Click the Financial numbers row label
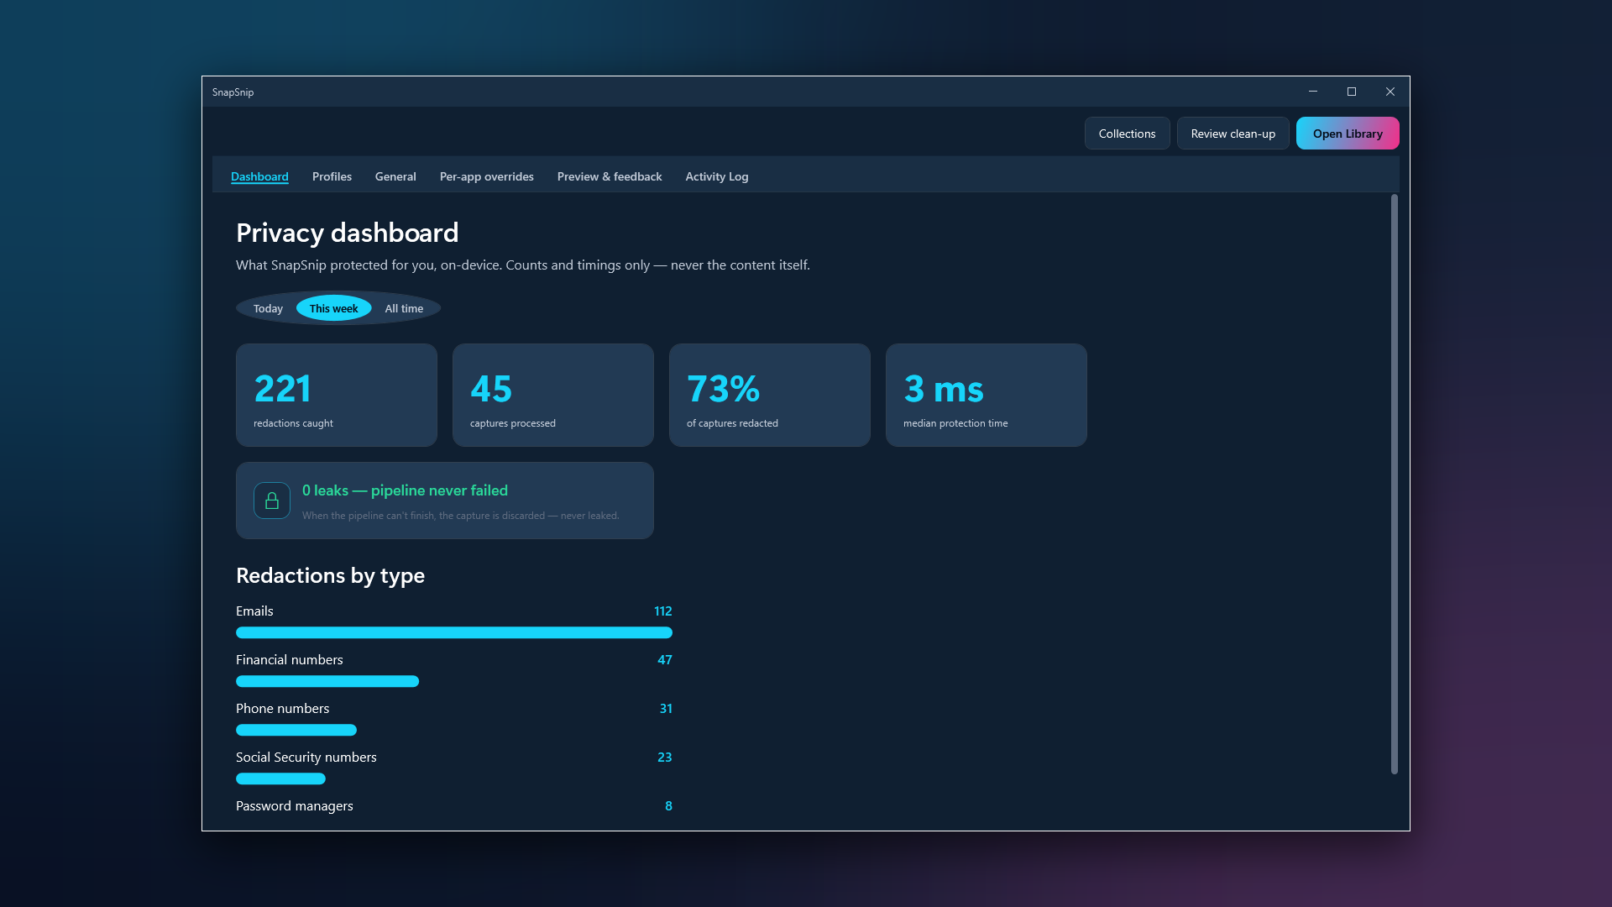The image size is (1612, 907). [290, 660]
